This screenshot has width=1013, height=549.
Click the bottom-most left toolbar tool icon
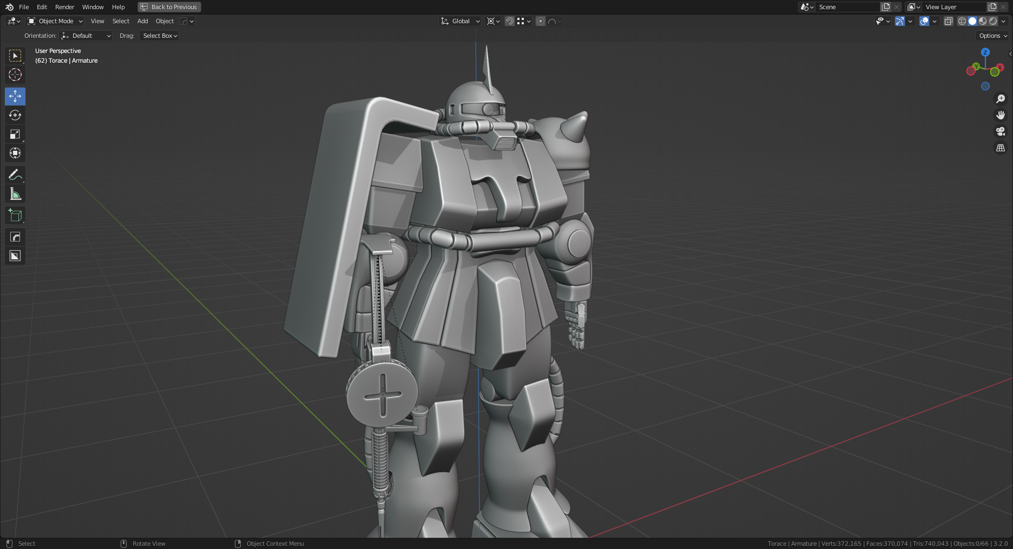(x=15, y=256)
